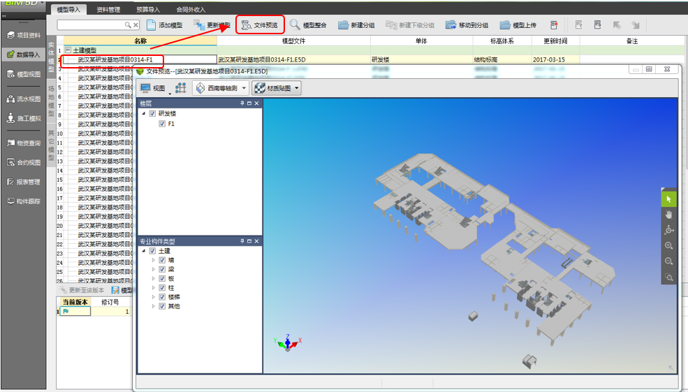Click inside the model search input field
688x392 pixels.
90,25
